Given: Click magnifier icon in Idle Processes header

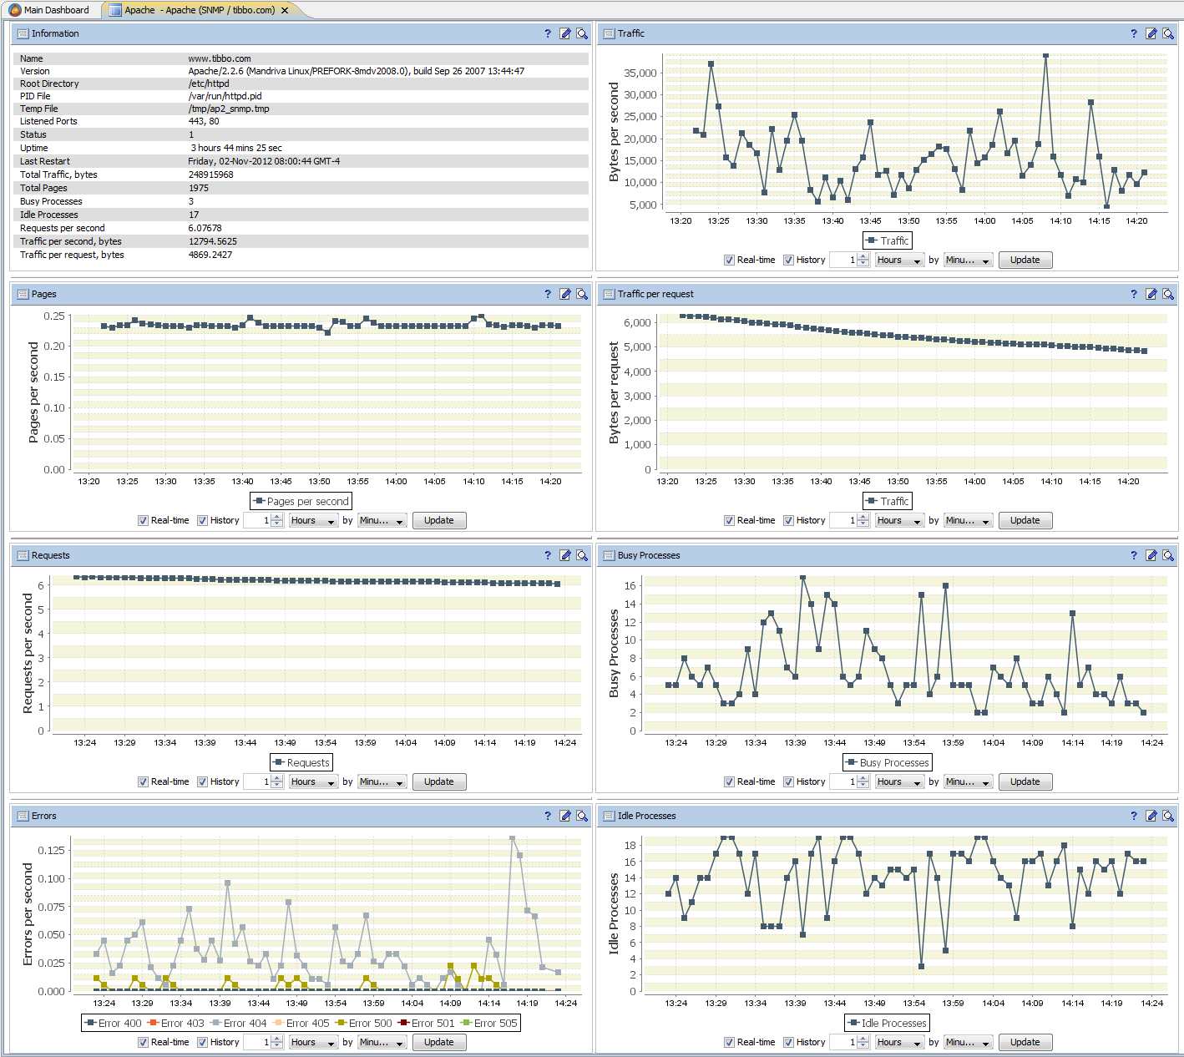Looking at the screenshot, I should [1168, 816].
